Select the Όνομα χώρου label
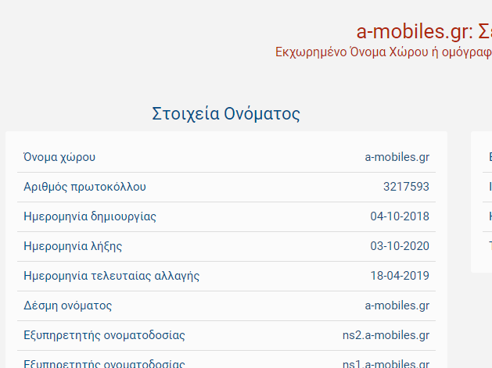The image size is (492, 368). click(x=59, y=157)
